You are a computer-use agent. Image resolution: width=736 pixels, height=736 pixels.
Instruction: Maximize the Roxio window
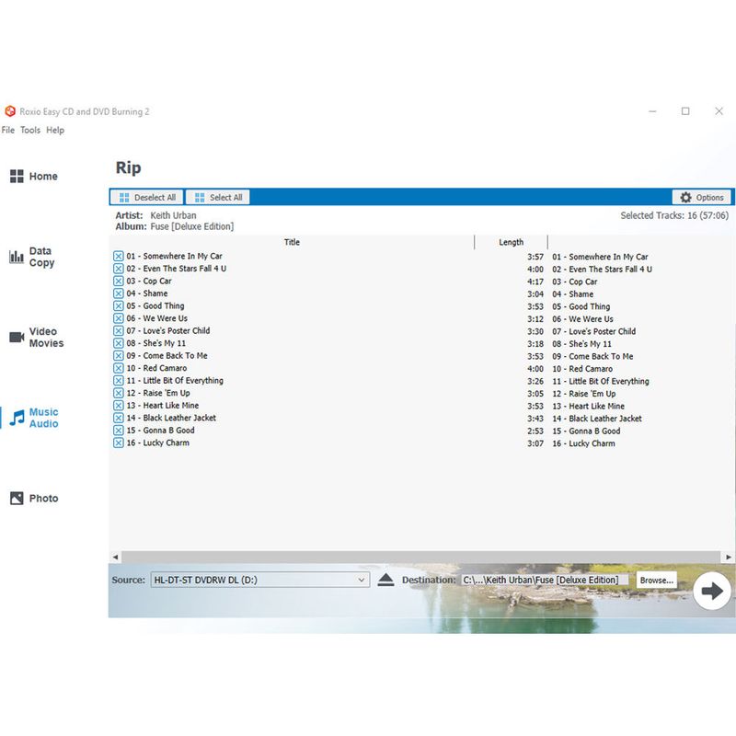(x=685, y=111)
